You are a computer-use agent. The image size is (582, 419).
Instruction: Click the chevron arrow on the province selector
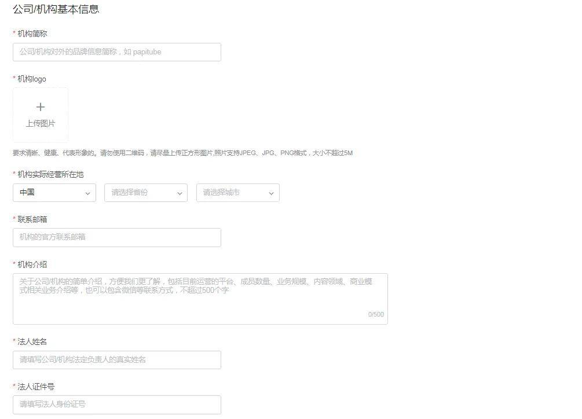[180, 193]
